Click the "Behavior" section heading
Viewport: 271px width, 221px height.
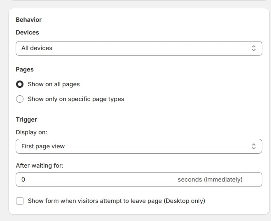[x=29, y=19]
